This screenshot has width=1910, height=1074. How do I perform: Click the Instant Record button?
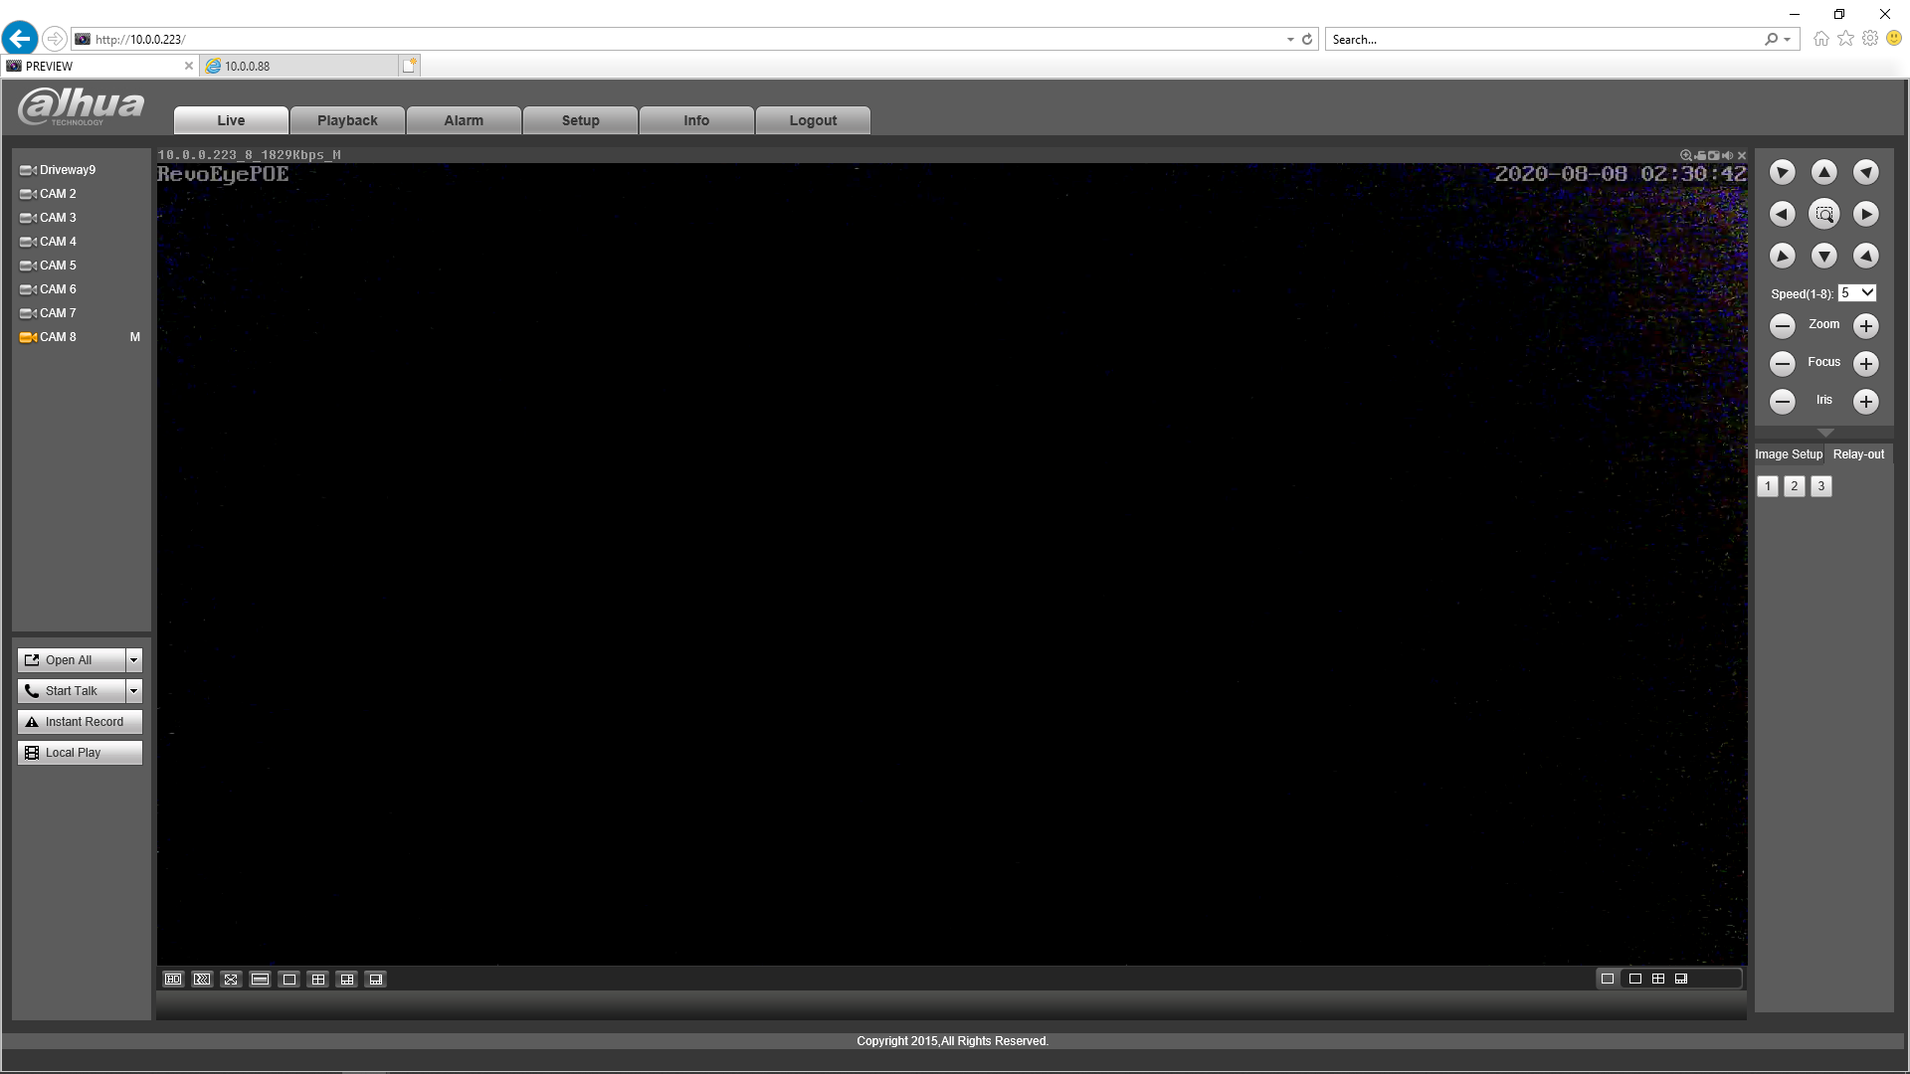point(80,722)
